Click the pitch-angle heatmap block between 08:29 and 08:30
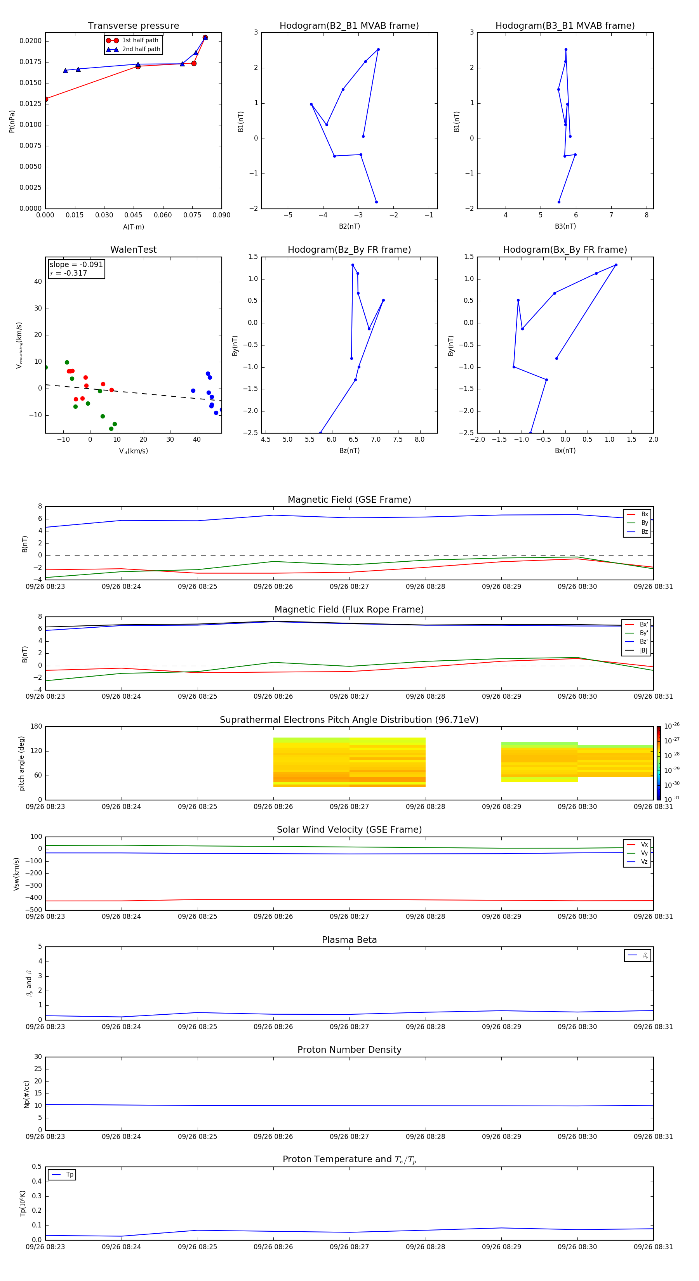Image resolution: width=699 pixels, height=1281 pixels. (539, 762)
